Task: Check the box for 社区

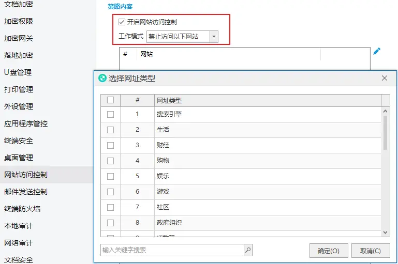Action: click(x=110, y=207)
